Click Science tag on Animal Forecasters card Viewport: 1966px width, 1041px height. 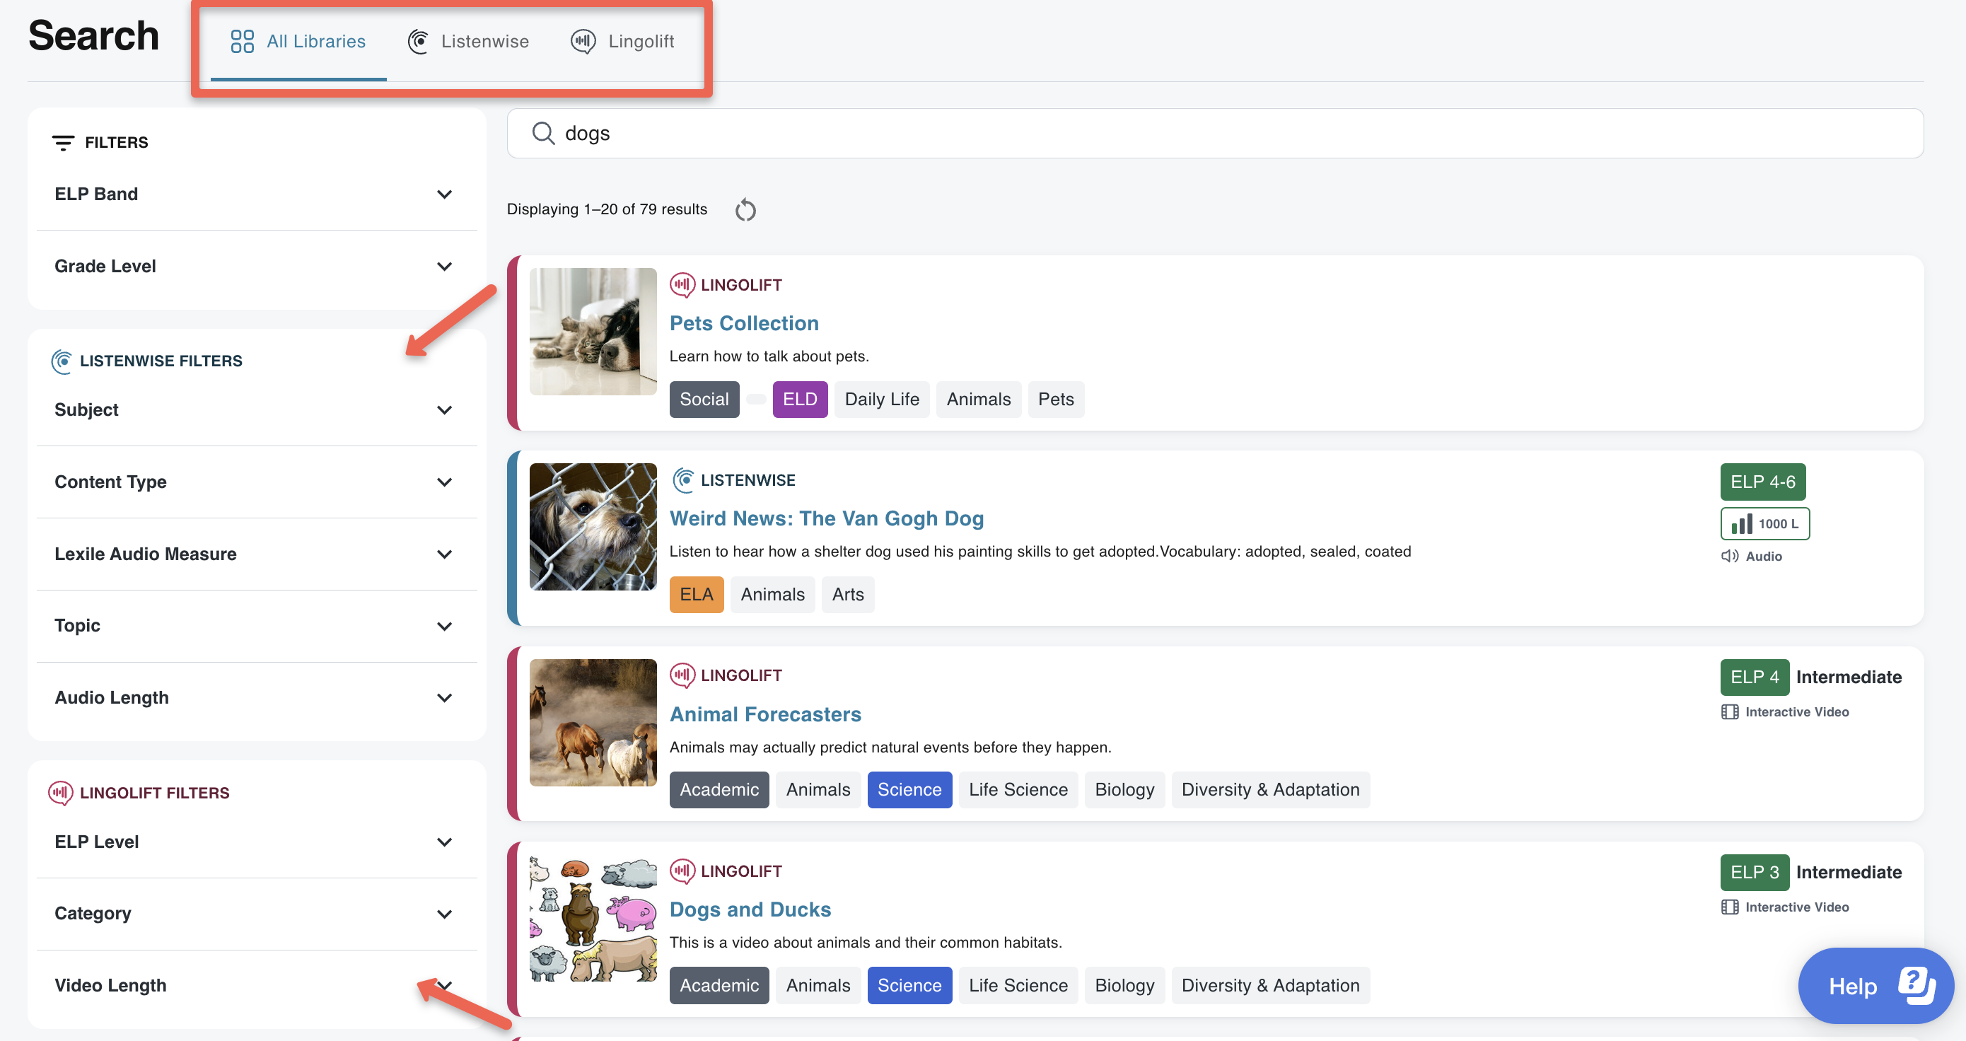point(909,790)
